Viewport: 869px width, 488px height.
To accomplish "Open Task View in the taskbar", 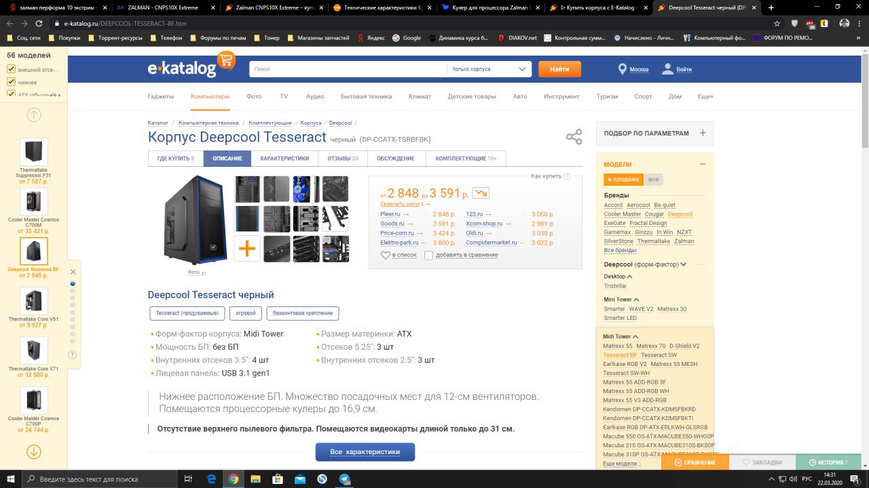I will pos(189,479).
